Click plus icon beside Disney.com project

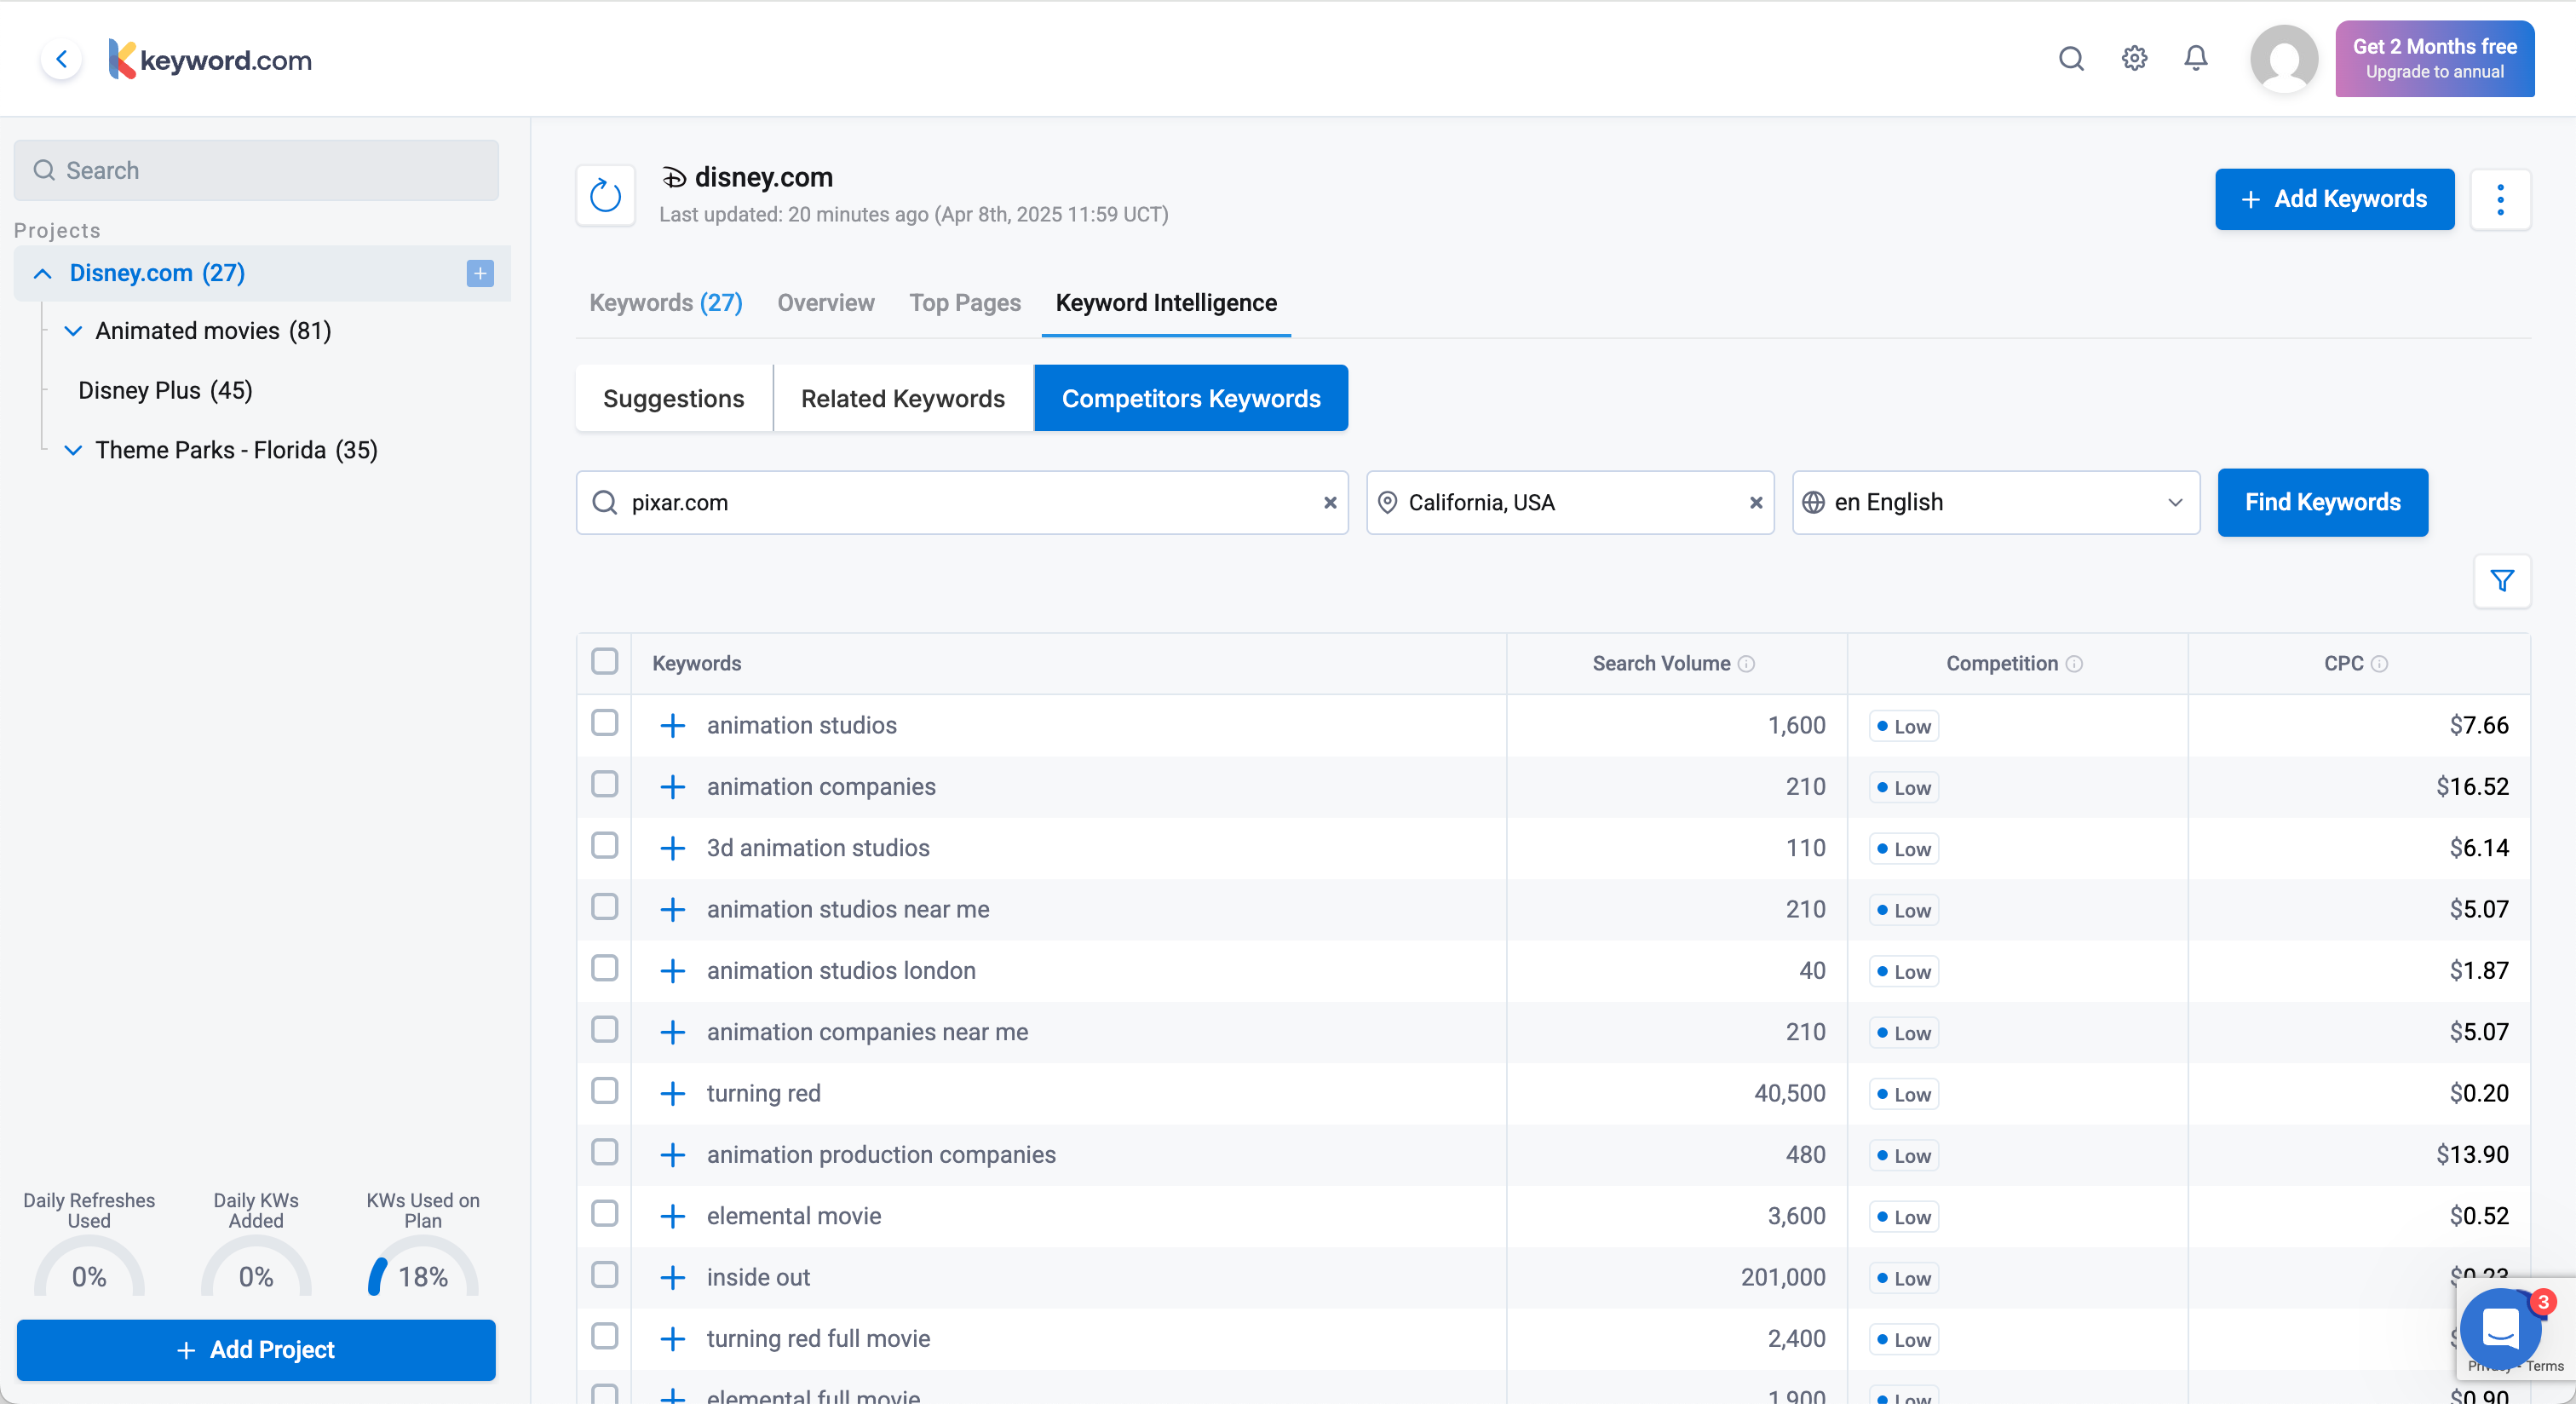coord(480,273)
